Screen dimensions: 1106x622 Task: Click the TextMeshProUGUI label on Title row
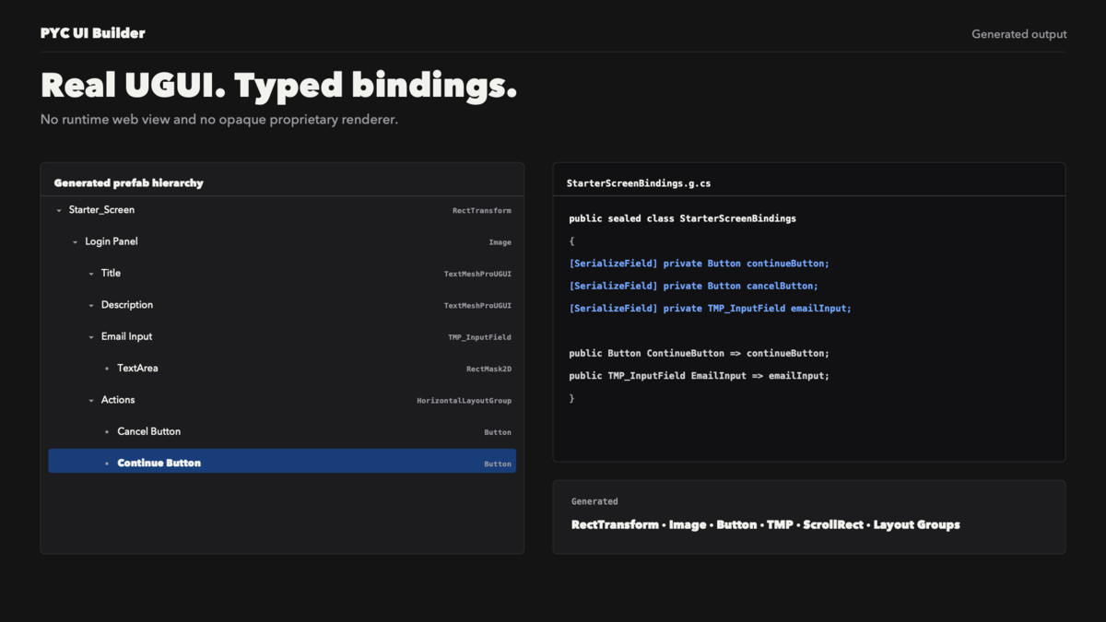click(x=477, y=275)
